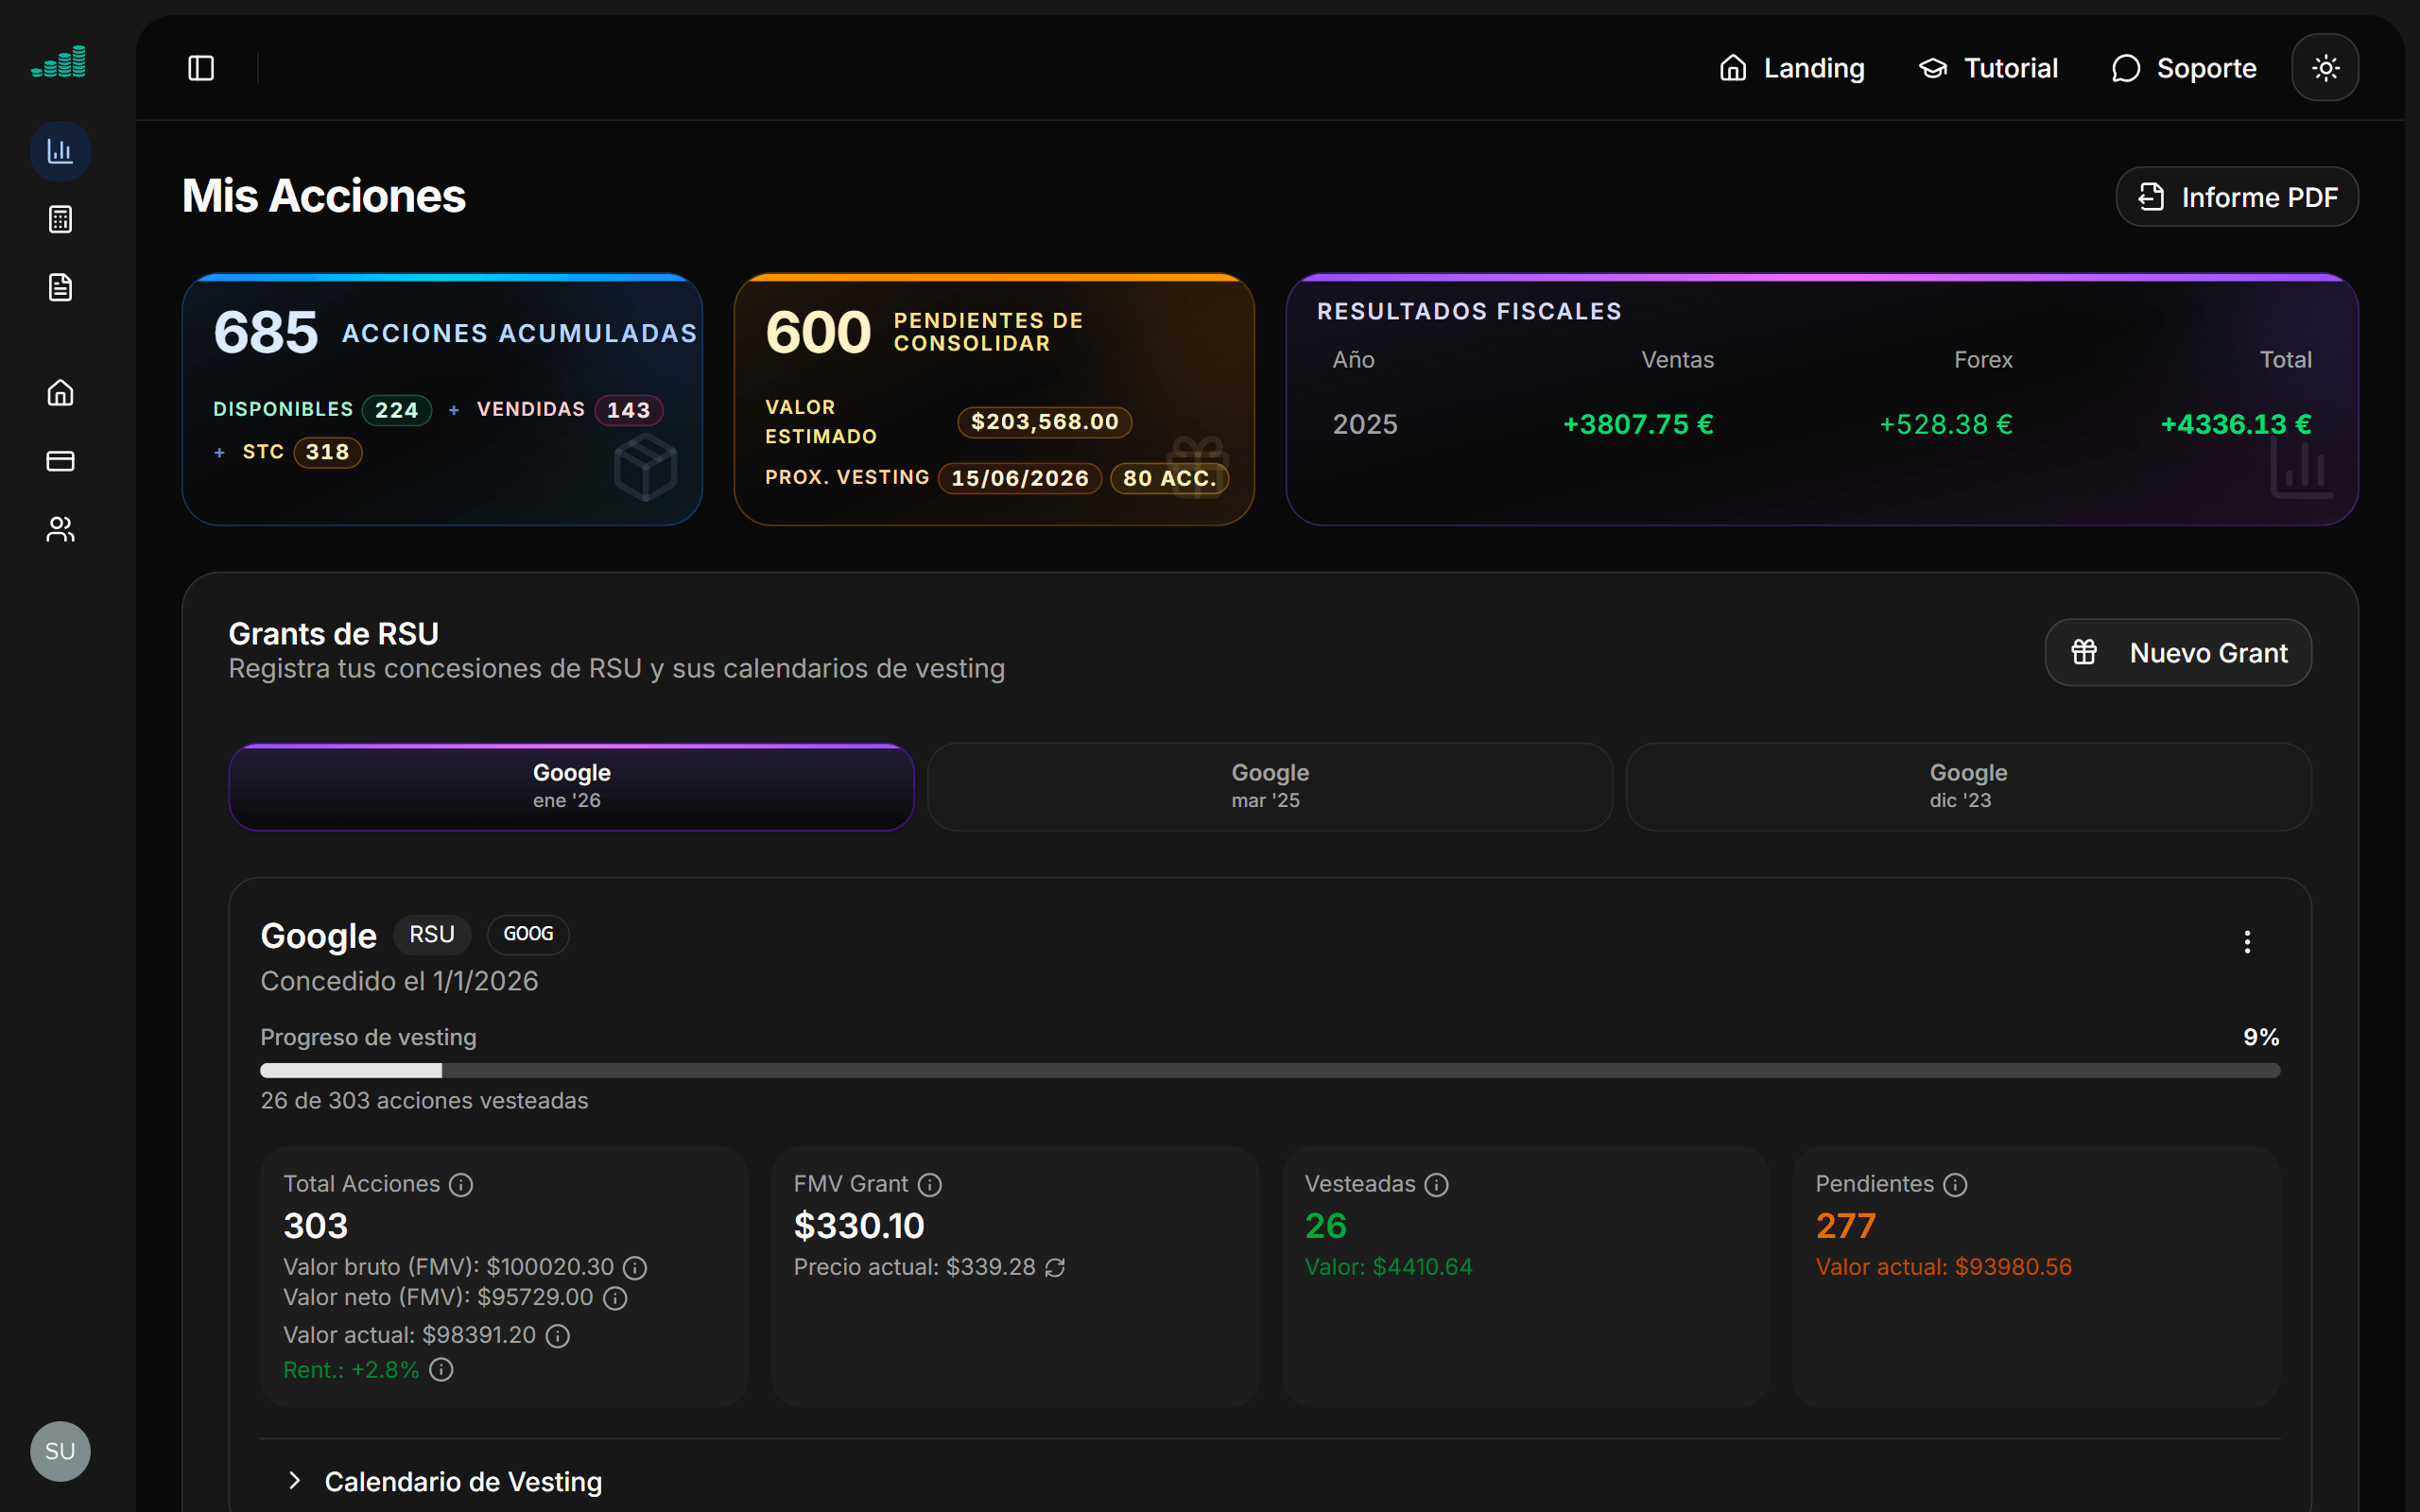
Task: Click the $330.10 FMV Grant value
Action: coord(859,1226)
